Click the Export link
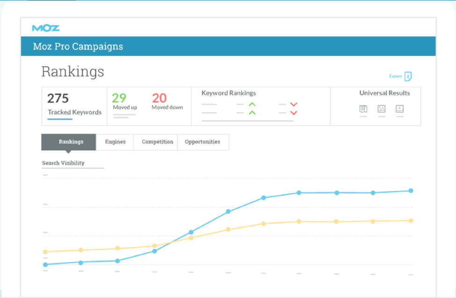 395,76
